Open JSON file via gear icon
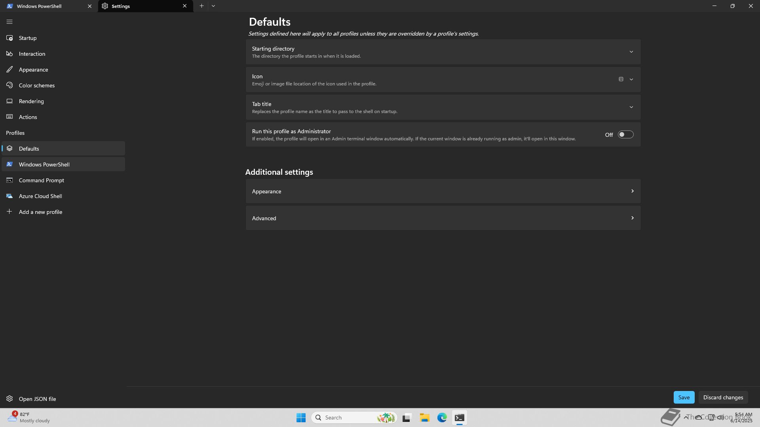The width and height of the screenshot is (760, 427). click(9, 399)
